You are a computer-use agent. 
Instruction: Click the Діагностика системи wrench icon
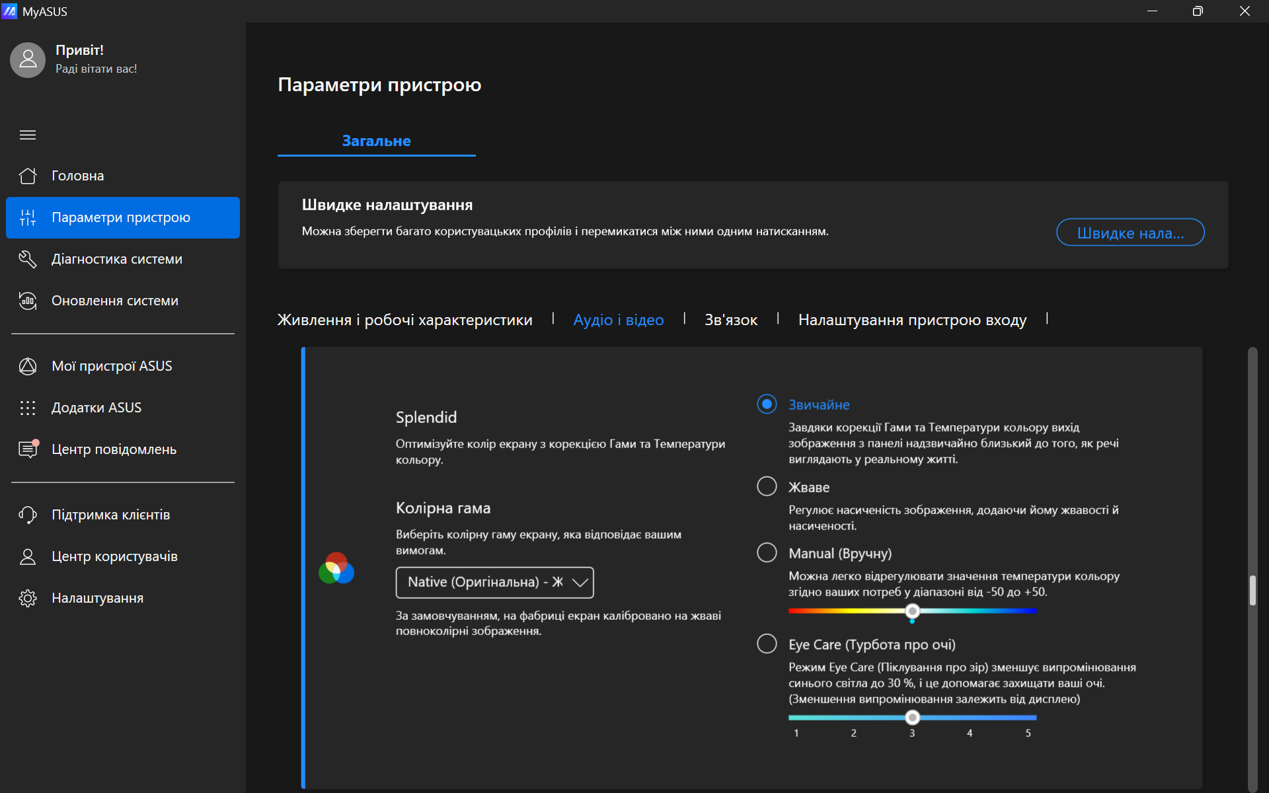pyautogui.click(x=28, y=259)
